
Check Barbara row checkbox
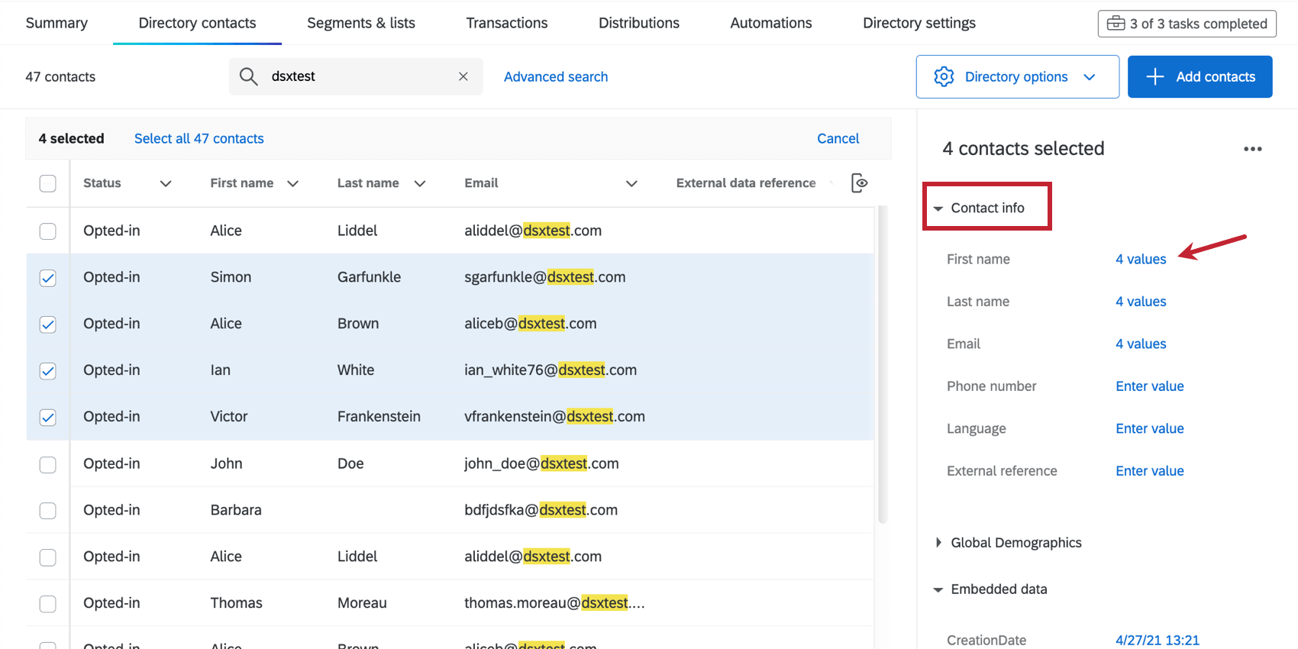48,511
